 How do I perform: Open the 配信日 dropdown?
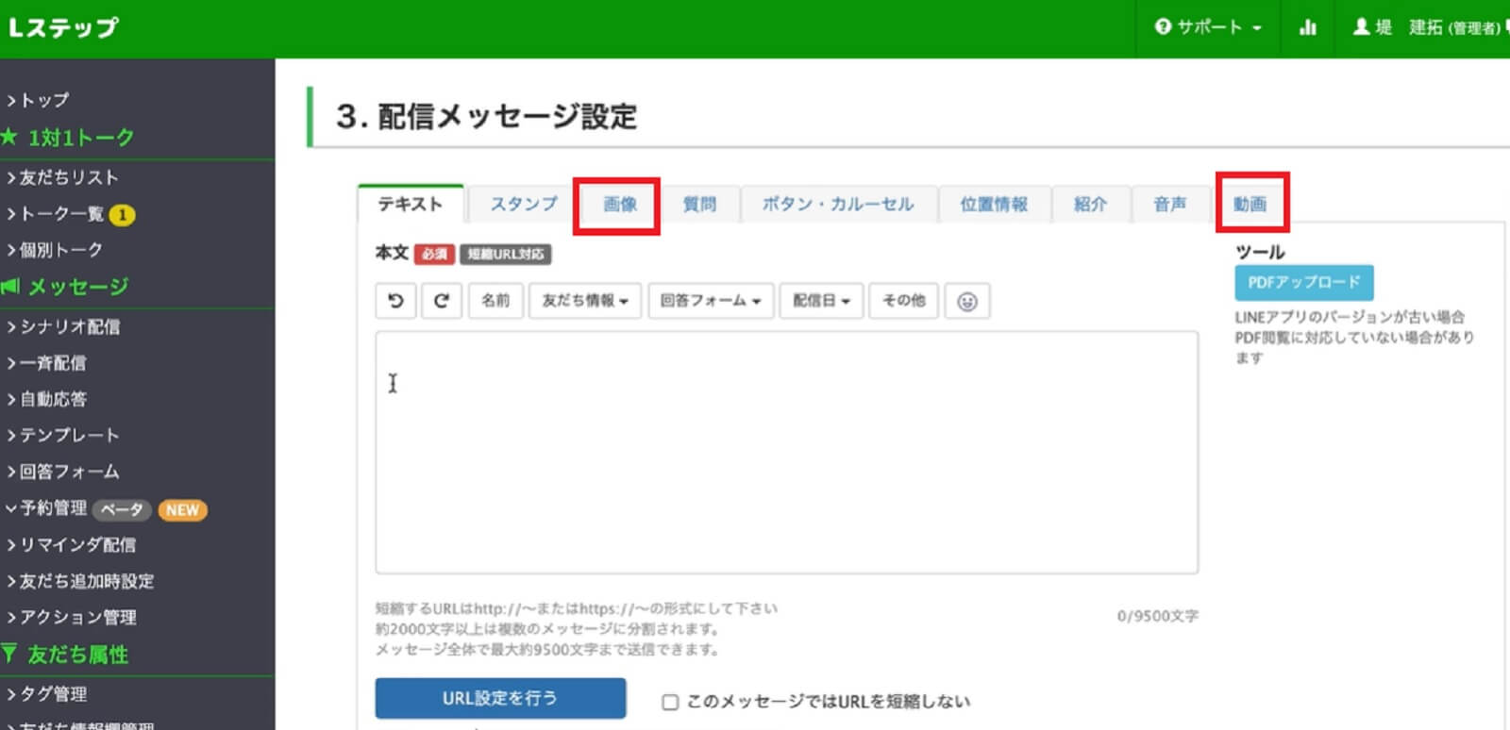pyautogui.click(x=820, y=301)
